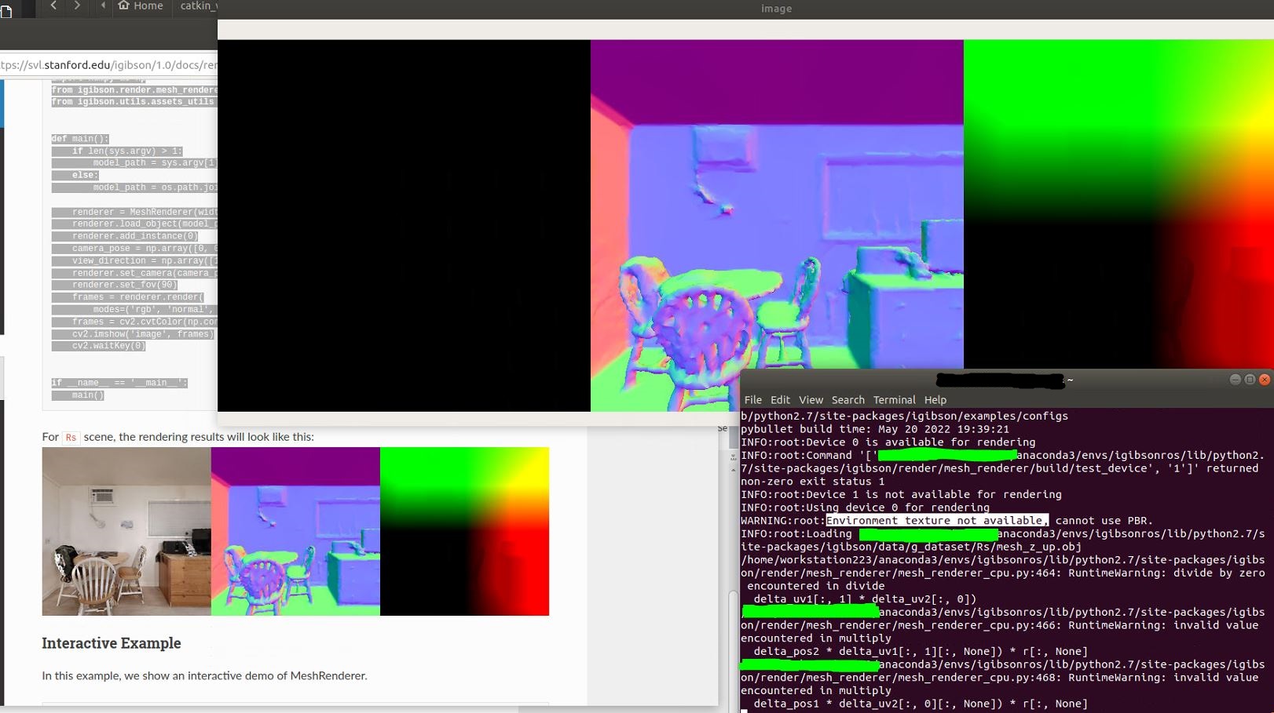
Task: Collapse the tab strip with the left-pointing arrow
Action: 102,5
